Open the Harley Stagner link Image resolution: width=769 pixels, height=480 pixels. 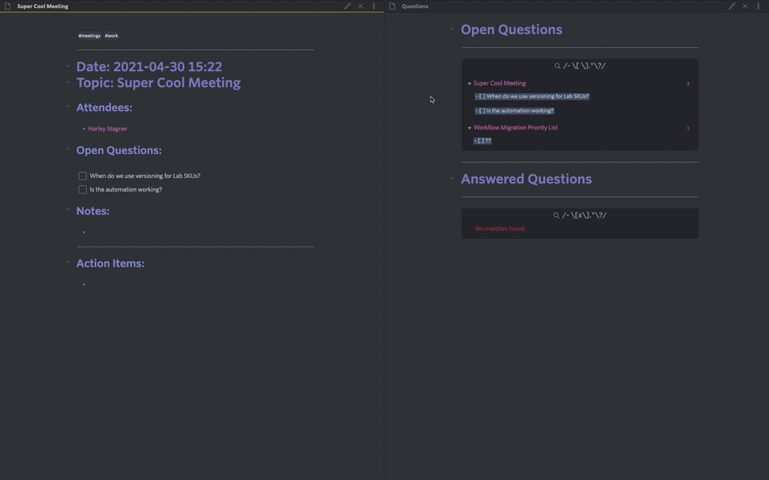[107, 129]
